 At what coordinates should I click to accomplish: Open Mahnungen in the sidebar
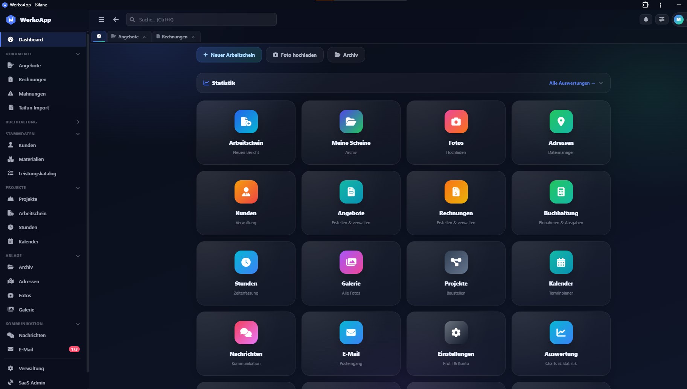[43, 94]
